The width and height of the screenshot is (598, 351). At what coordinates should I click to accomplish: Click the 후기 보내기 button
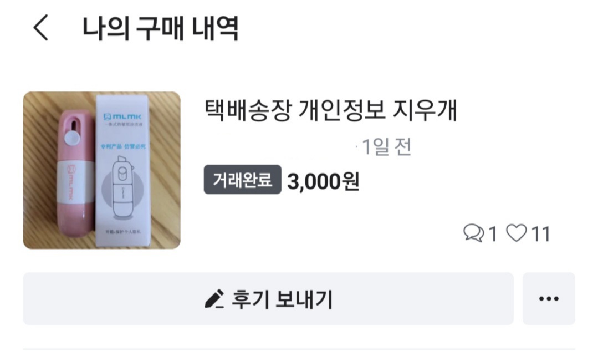click(268, 299)
